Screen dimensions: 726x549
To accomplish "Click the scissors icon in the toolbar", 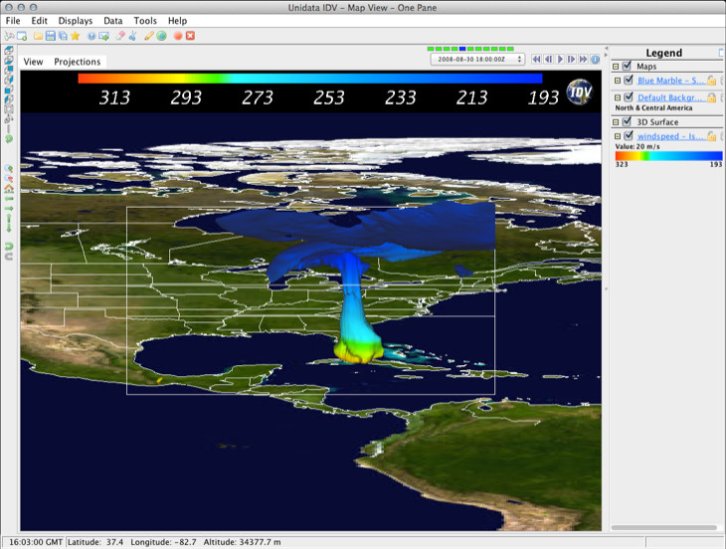I will click(132, 36).
